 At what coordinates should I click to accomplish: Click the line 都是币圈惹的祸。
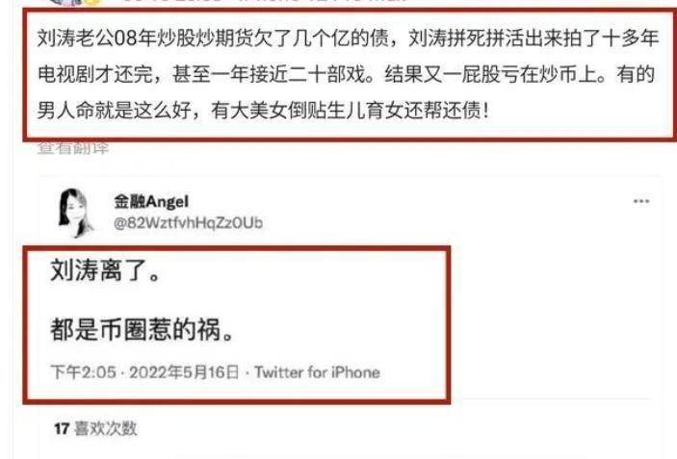[143, 330]
